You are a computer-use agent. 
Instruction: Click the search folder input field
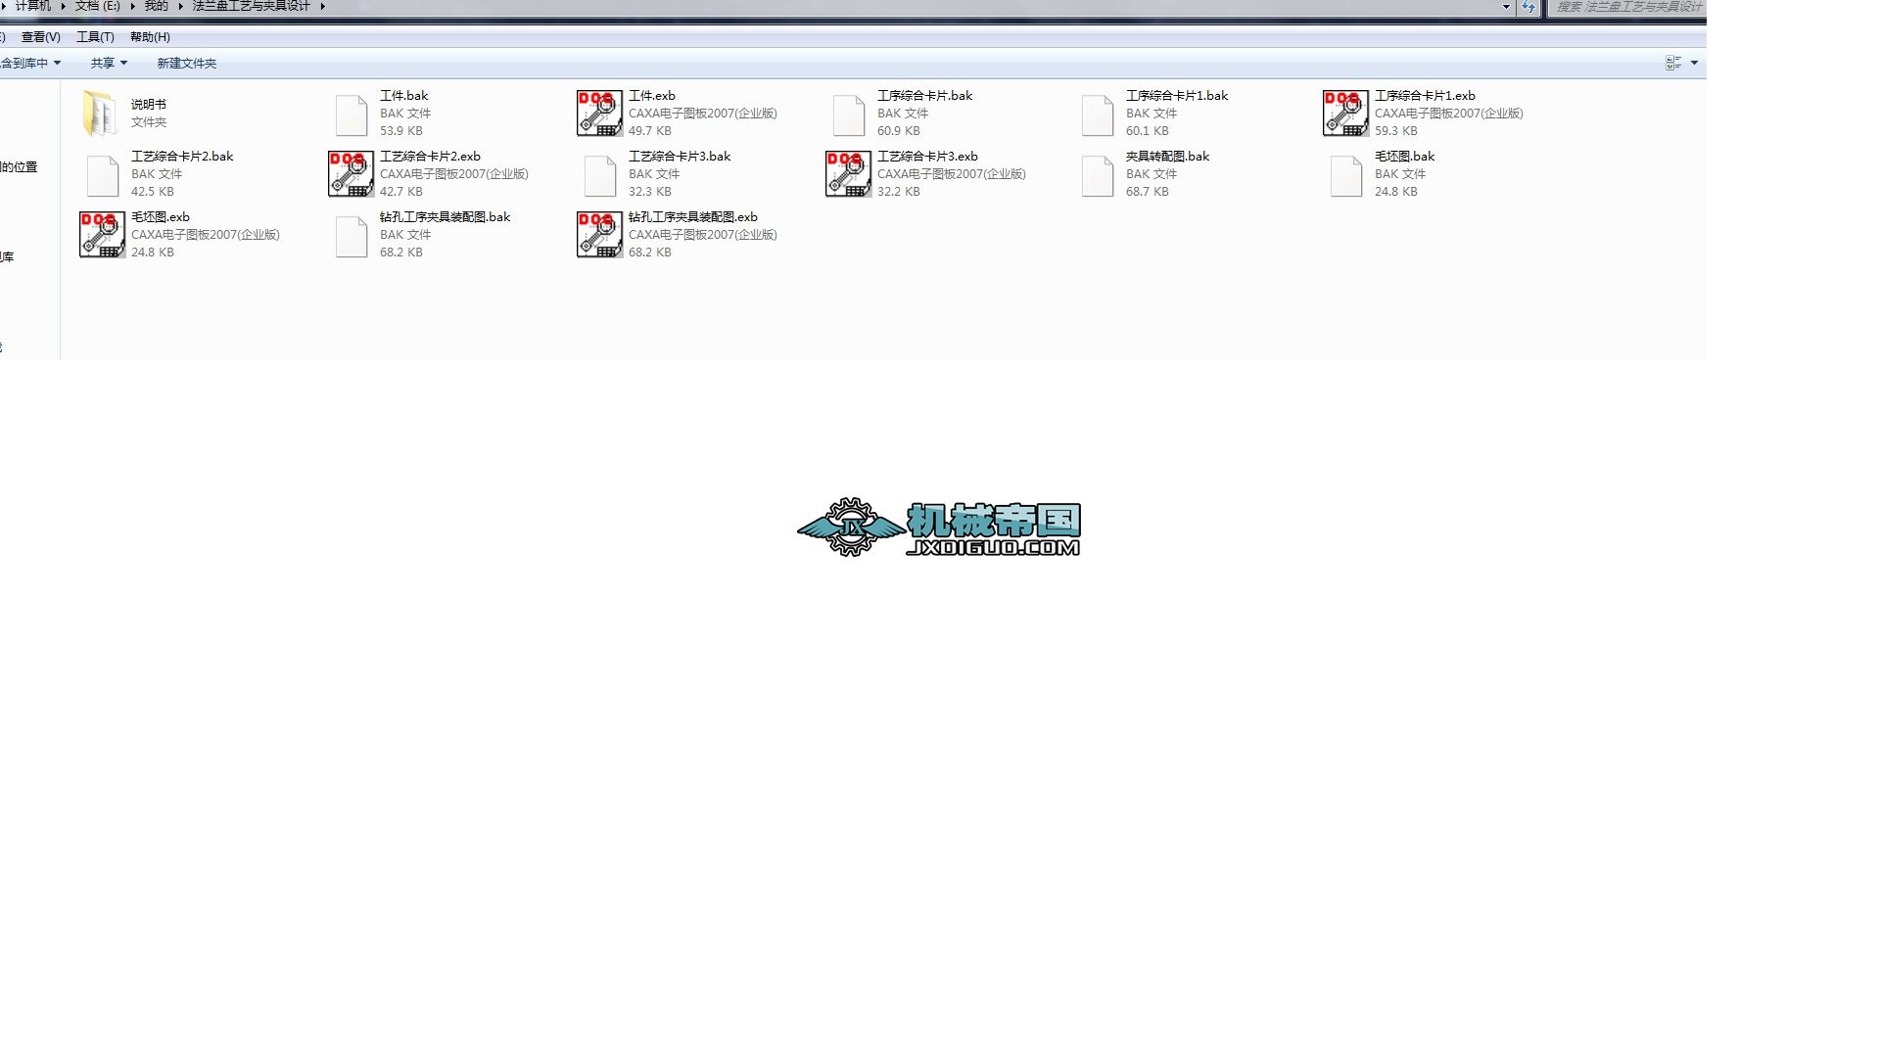(x=1628, y=7)
